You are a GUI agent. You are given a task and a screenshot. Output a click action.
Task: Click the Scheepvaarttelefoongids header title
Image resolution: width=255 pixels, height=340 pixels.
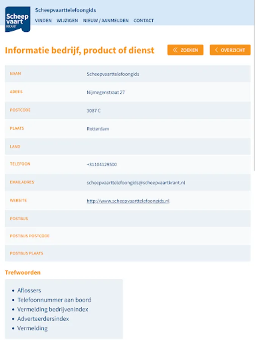tap(65, 10)
